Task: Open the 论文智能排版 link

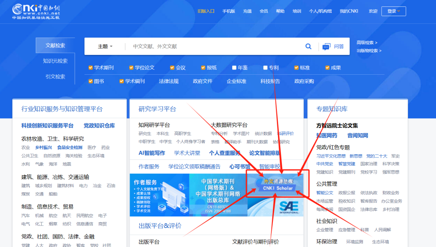Action: (265, 153)
